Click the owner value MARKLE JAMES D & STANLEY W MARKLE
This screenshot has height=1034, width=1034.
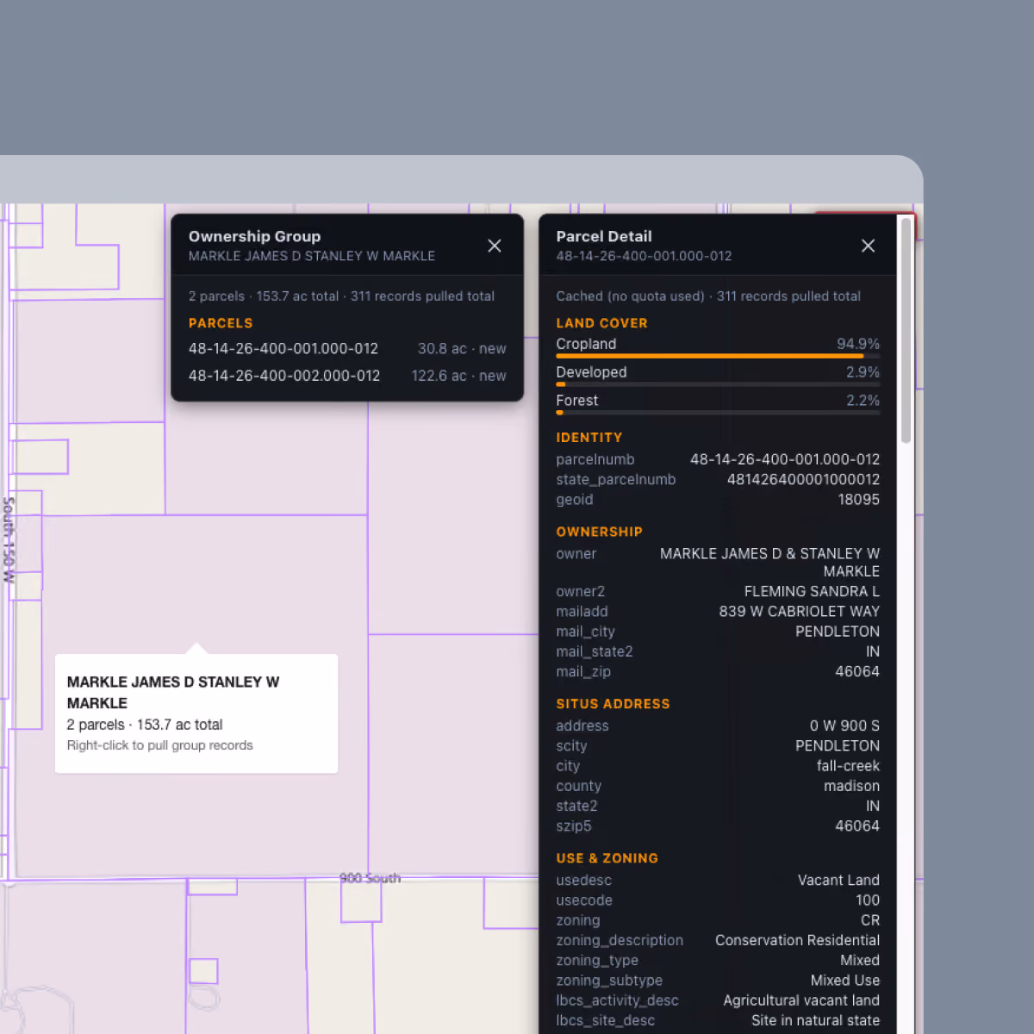pyautogui.click(x=769, y=563)
